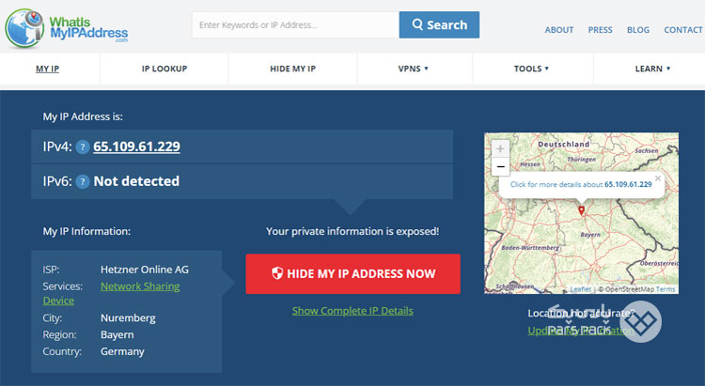This screenshot has width=705, height=386.
Task: Open the ABOUT page link
Action: pyautogui.click(x=559, y=30)
